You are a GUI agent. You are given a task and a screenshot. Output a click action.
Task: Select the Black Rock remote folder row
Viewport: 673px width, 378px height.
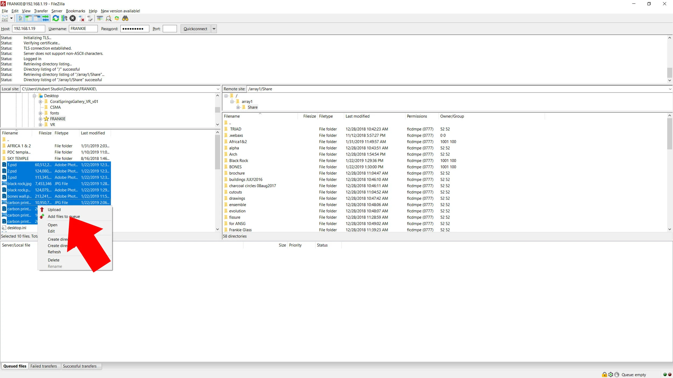click(384, 161)
